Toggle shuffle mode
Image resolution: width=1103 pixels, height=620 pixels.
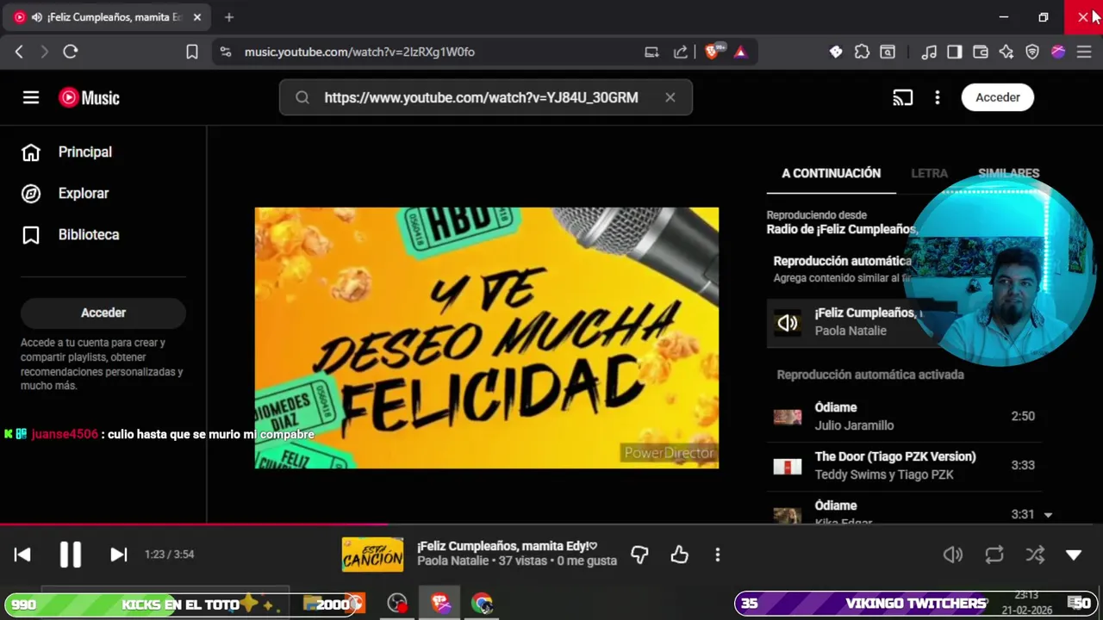pyautogui.click(x=1035, y=555)
